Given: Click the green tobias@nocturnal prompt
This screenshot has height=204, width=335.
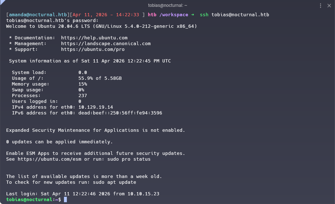Looking at the screenshot, I should pos(29,200).
